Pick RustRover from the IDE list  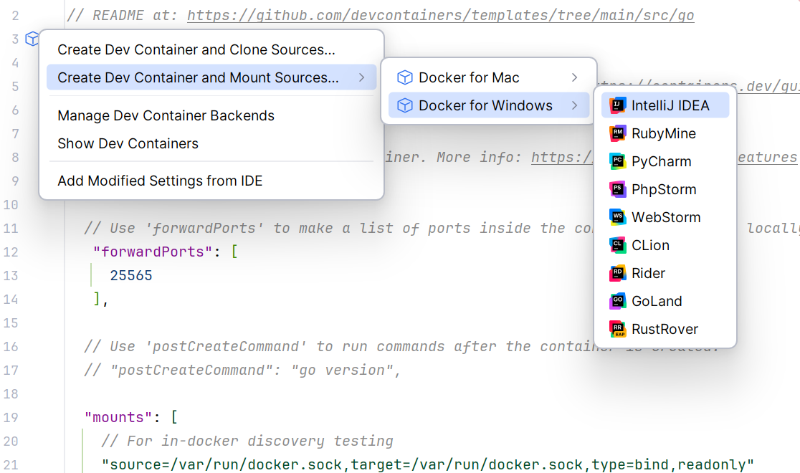coord(665,329)
